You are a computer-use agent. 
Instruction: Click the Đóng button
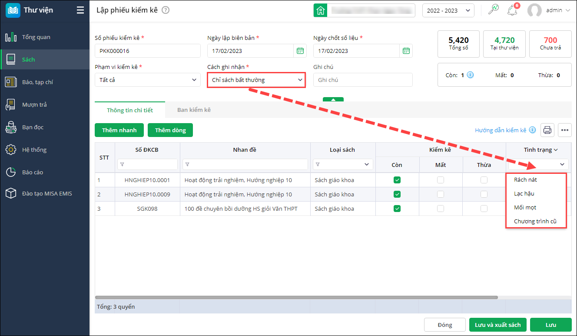coord(445,325)
